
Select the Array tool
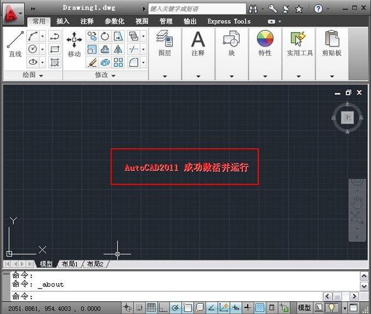pyautogui.click(x=118, y=62)
